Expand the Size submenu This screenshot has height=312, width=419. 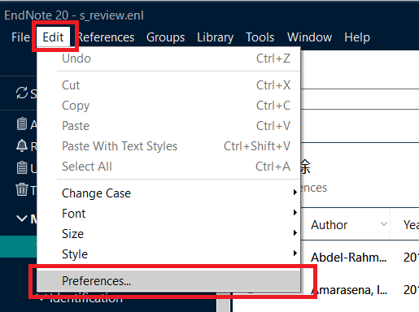[168, 234]
